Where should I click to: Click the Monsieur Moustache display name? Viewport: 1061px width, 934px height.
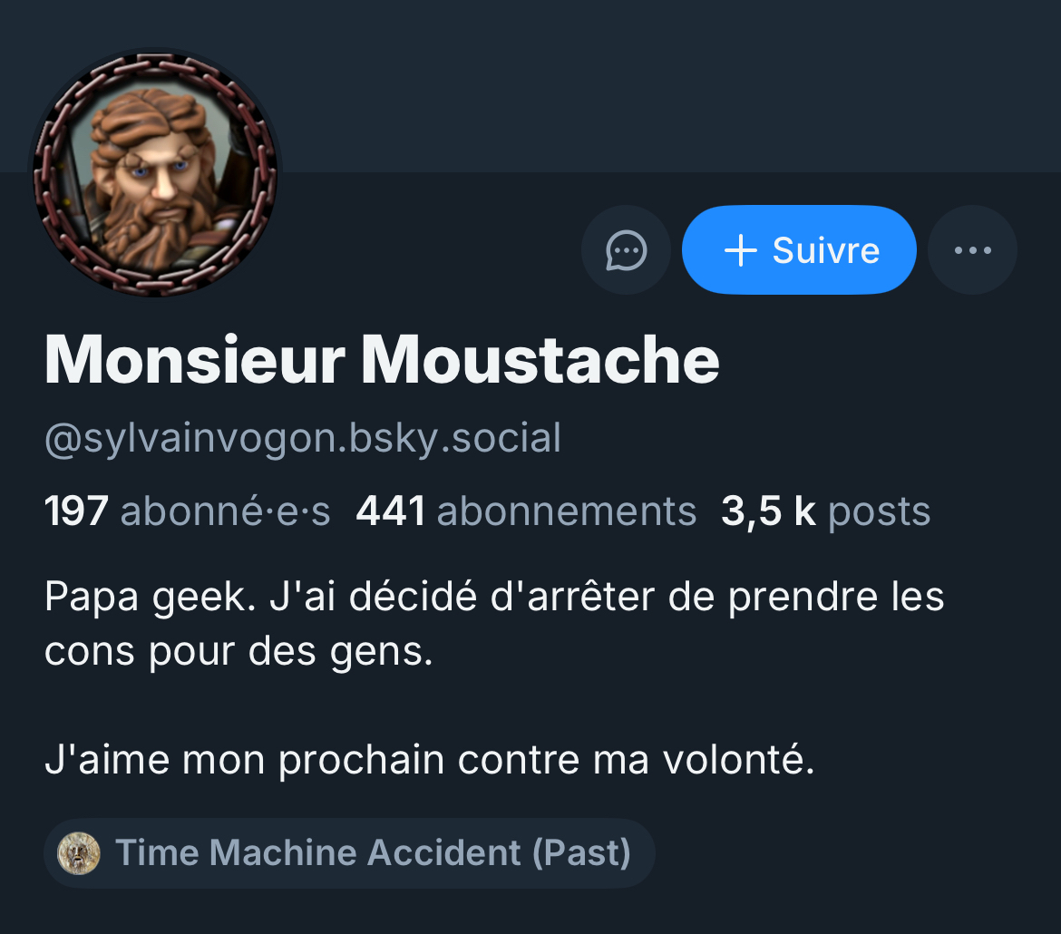(382, 361)
